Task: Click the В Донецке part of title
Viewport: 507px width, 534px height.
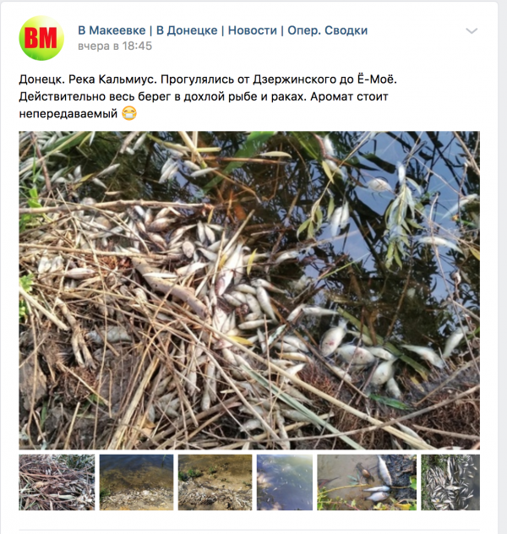Action: click(187, 30)
